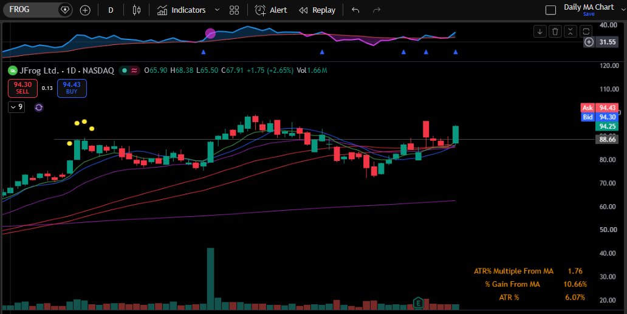Click the Daily MA Chart layout name
This screenshot has width=627, height=314.
click(589, 7)
